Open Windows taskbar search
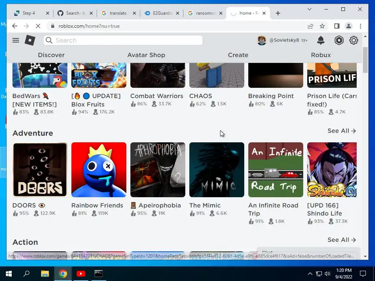This screenshot has width=375, height=281. point(26,274)
